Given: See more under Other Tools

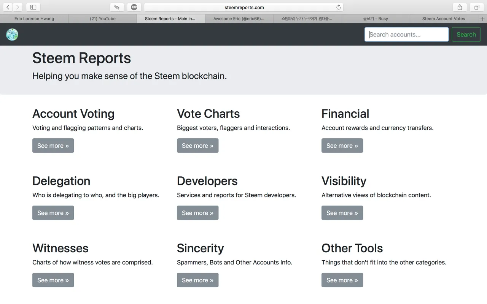Looking at the screenshot, I should (x=342, y=280).
